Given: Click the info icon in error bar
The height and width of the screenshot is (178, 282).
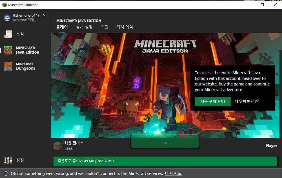Looking at the screenshot, I should click(x=6, y=173).
